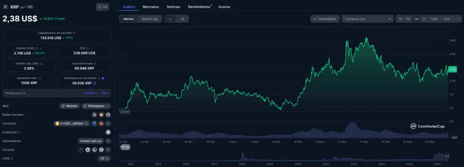Expand the Carteras list chevron

(108, 150)
